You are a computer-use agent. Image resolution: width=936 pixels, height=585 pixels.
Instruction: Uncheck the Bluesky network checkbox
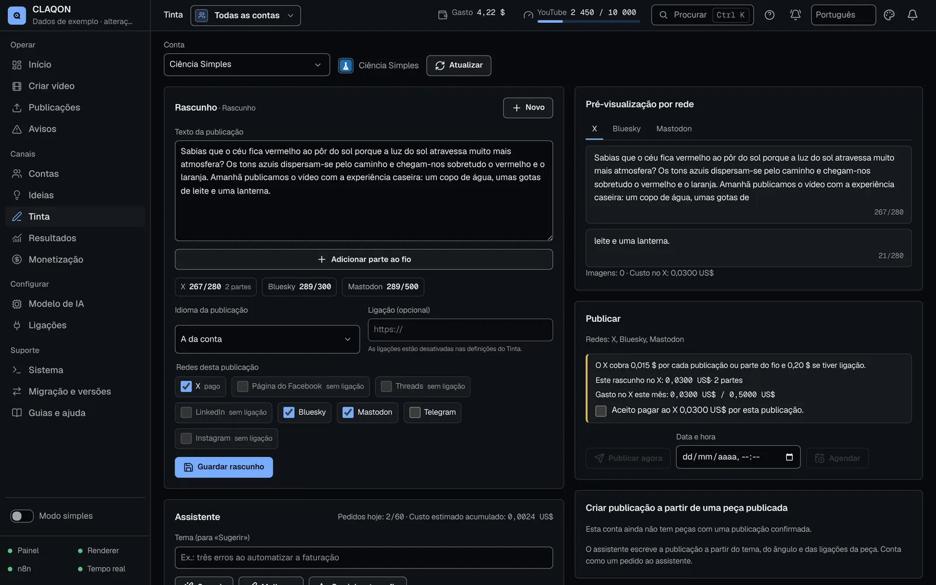click(289, 412)
